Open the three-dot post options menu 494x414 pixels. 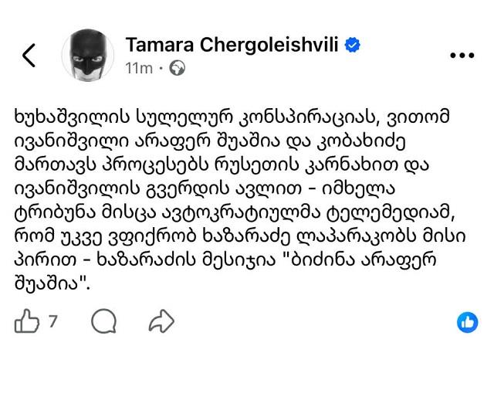point(461,56)
